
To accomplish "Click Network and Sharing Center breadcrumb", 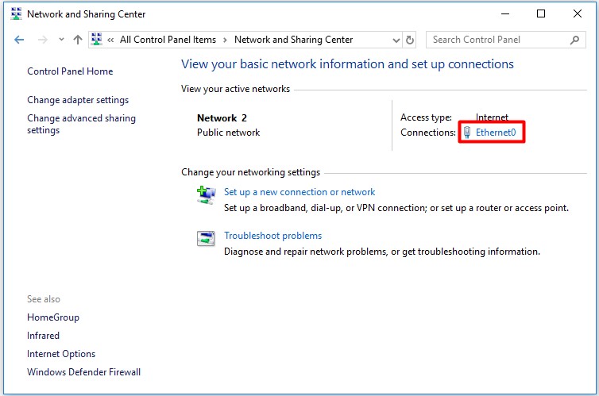I will point(293,40).
